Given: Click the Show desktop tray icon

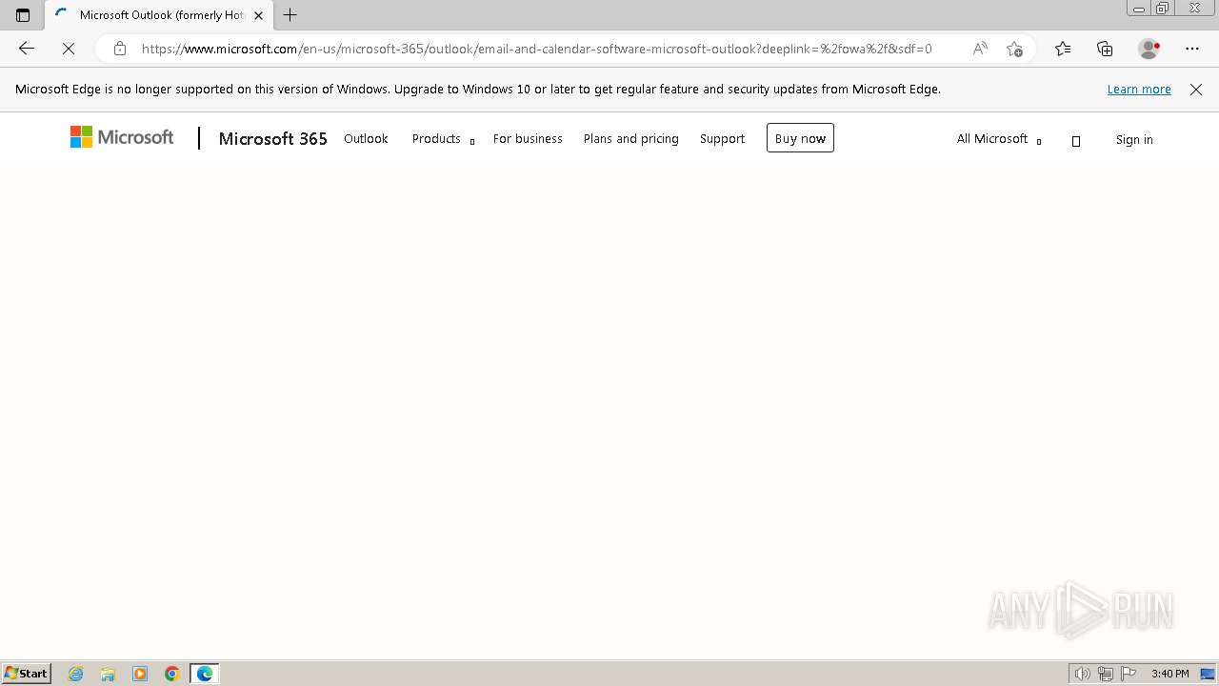Looking at the screenshot, I should 1208,674.
